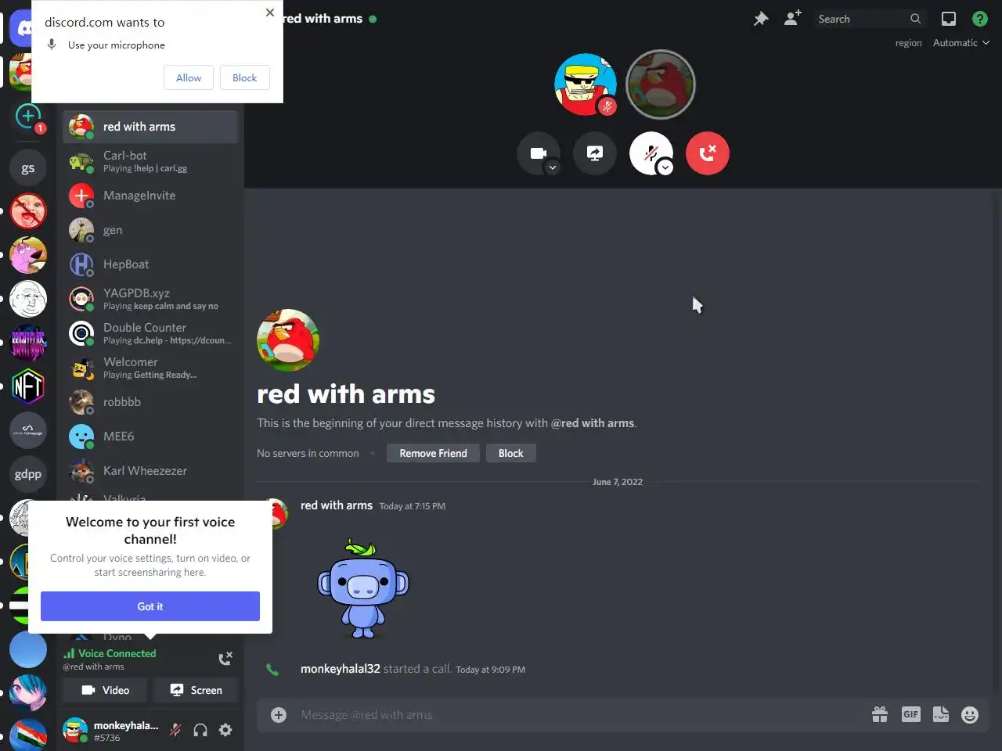Share your screen from the call controls
1002x751 pixels.
tap(595, 153)
